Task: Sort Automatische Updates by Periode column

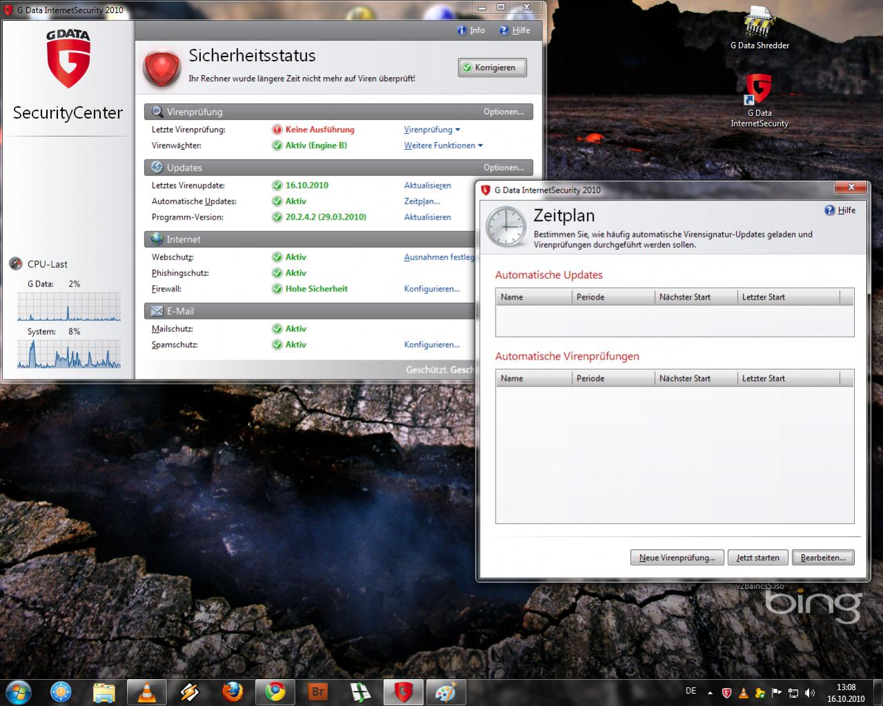Action: coord(614,297)
